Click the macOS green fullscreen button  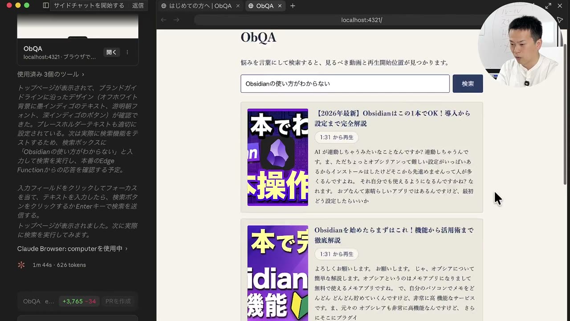[27, 5]
